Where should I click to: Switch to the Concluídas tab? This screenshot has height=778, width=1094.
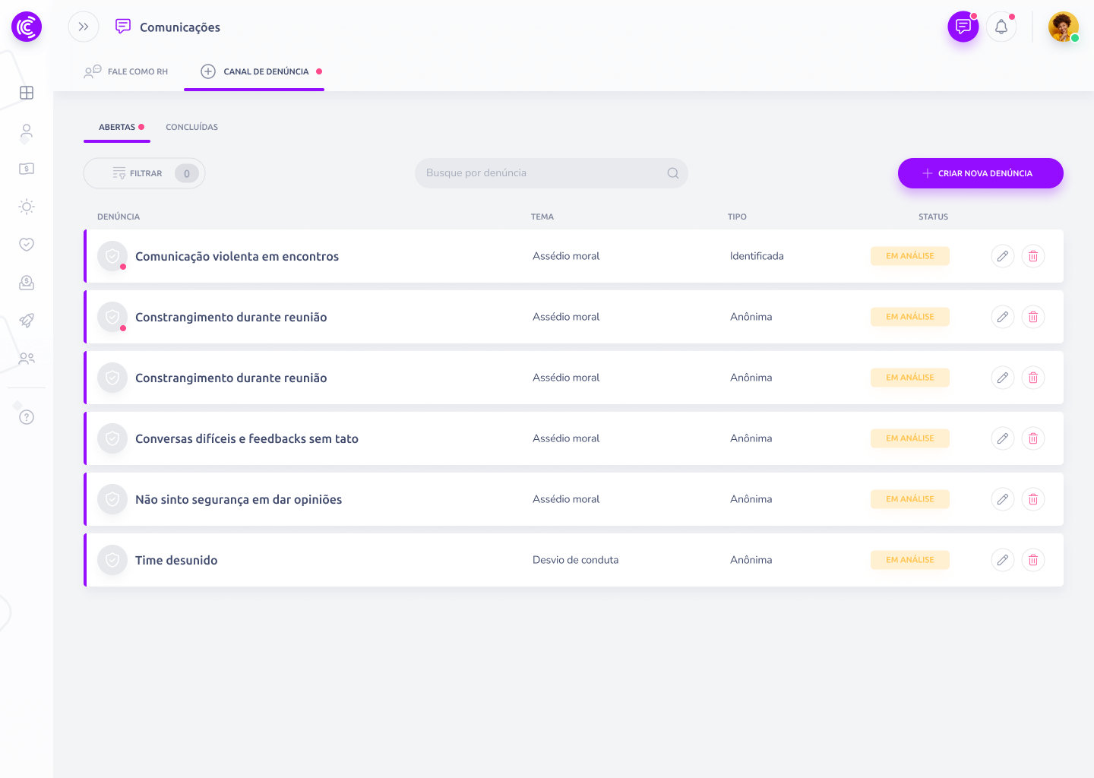pyautogui.click(x=191, y=127)
